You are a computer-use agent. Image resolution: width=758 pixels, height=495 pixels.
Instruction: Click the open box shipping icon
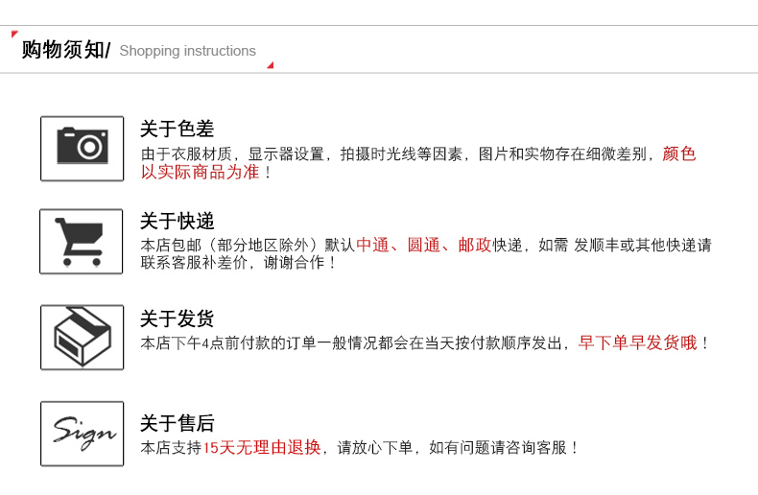coord(82,337)
